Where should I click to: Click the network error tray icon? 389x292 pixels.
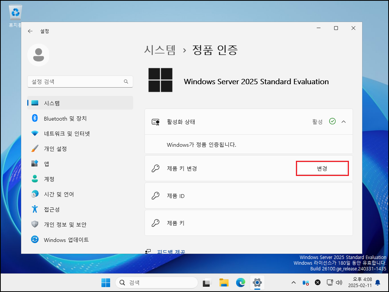click(x=306, y=283)
